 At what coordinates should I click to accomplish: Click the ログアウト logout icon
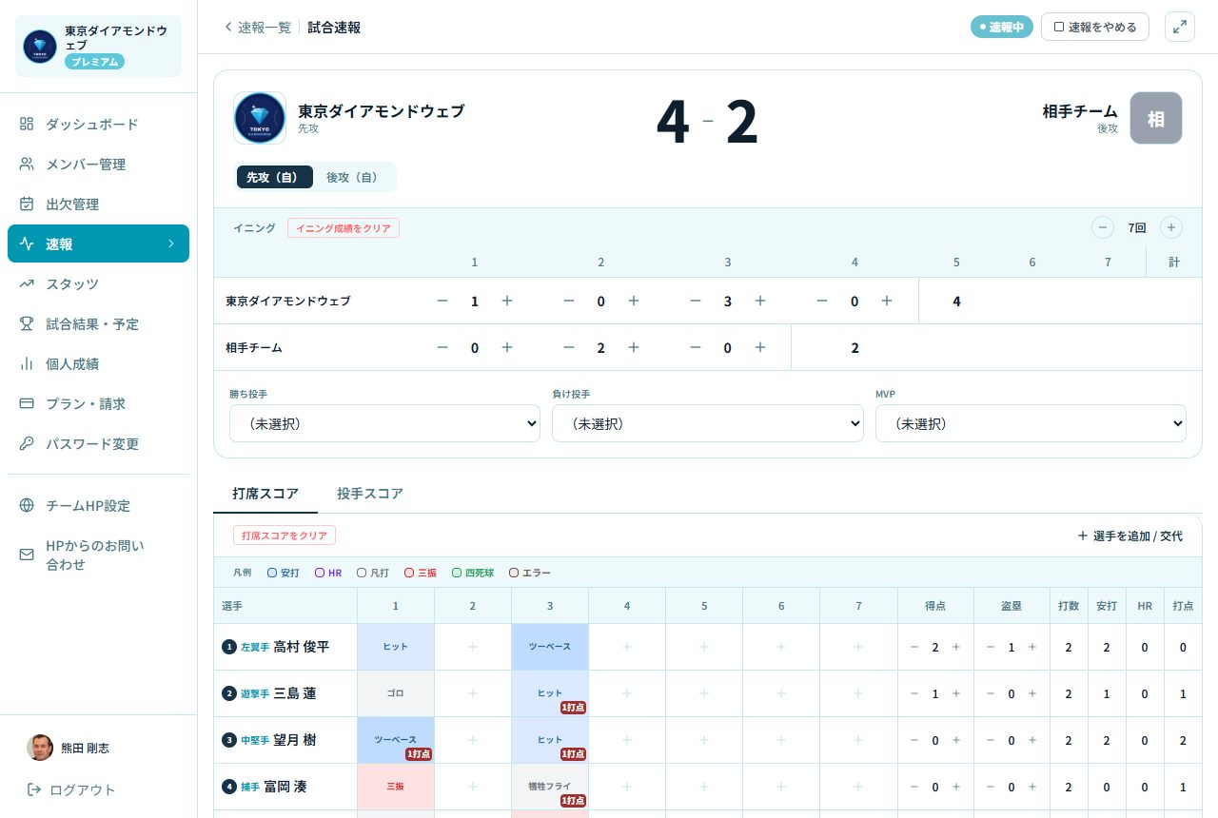click(34, 789)
